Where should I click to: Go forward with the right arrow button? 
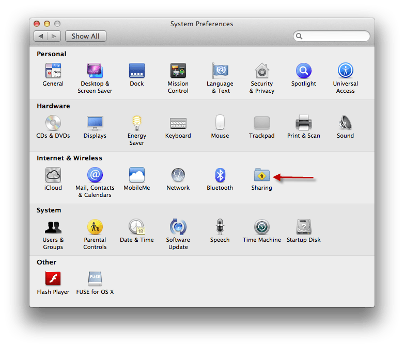[54, 36]
